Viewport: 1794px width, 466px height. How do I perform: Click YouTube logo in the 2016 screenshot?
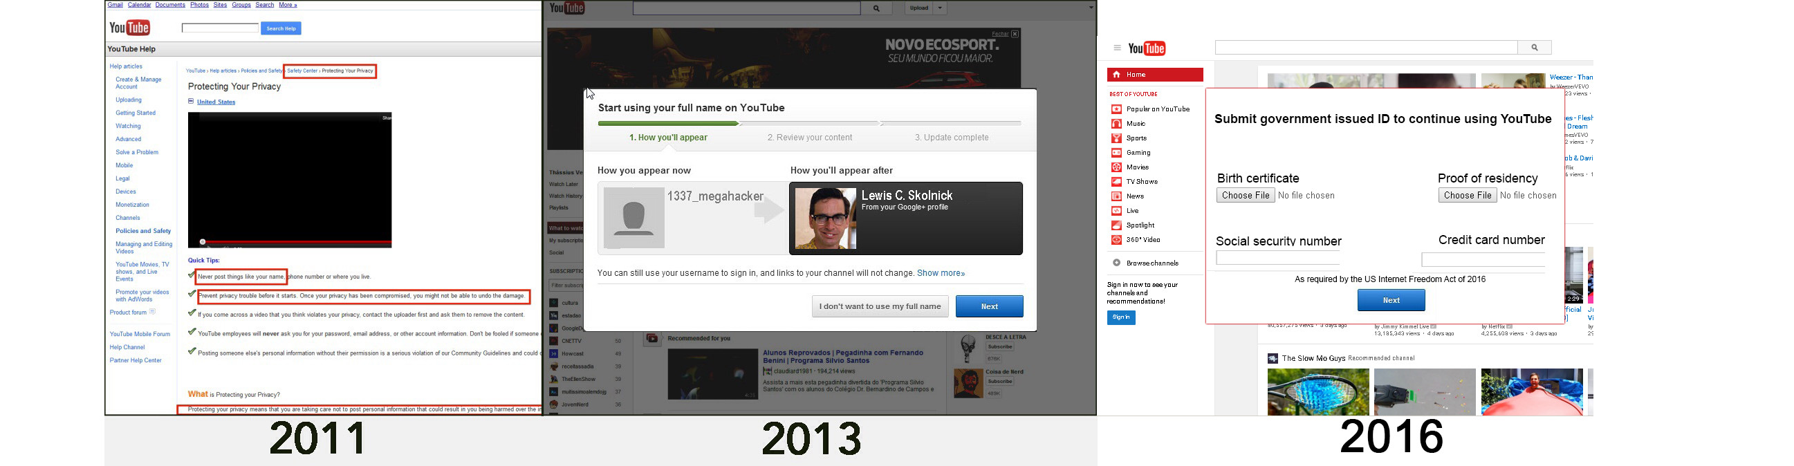1147,48
